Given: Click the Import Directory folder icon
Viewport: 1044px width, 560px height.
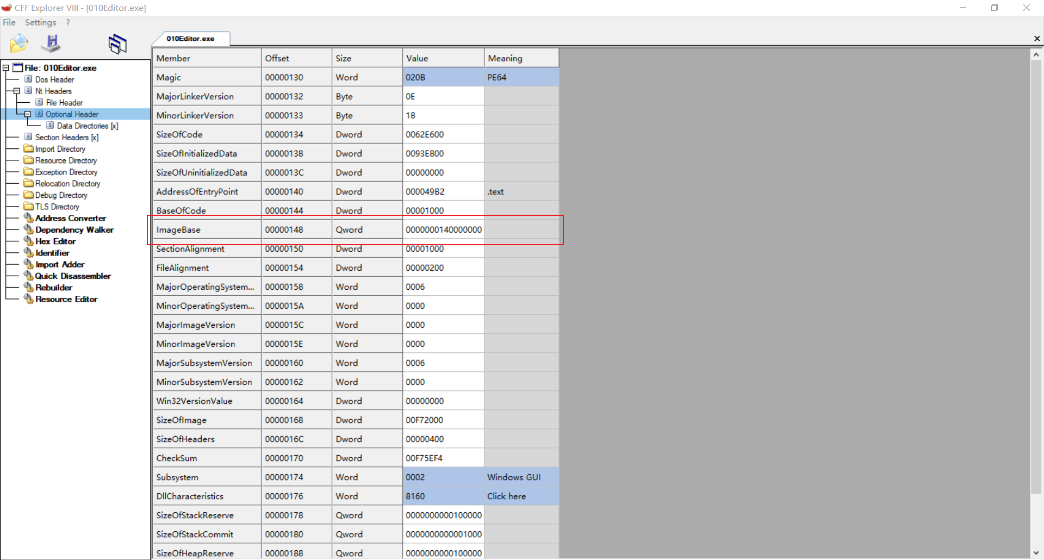Looking at the screenshot, I should pyautogui.click(x=29, y=148).
